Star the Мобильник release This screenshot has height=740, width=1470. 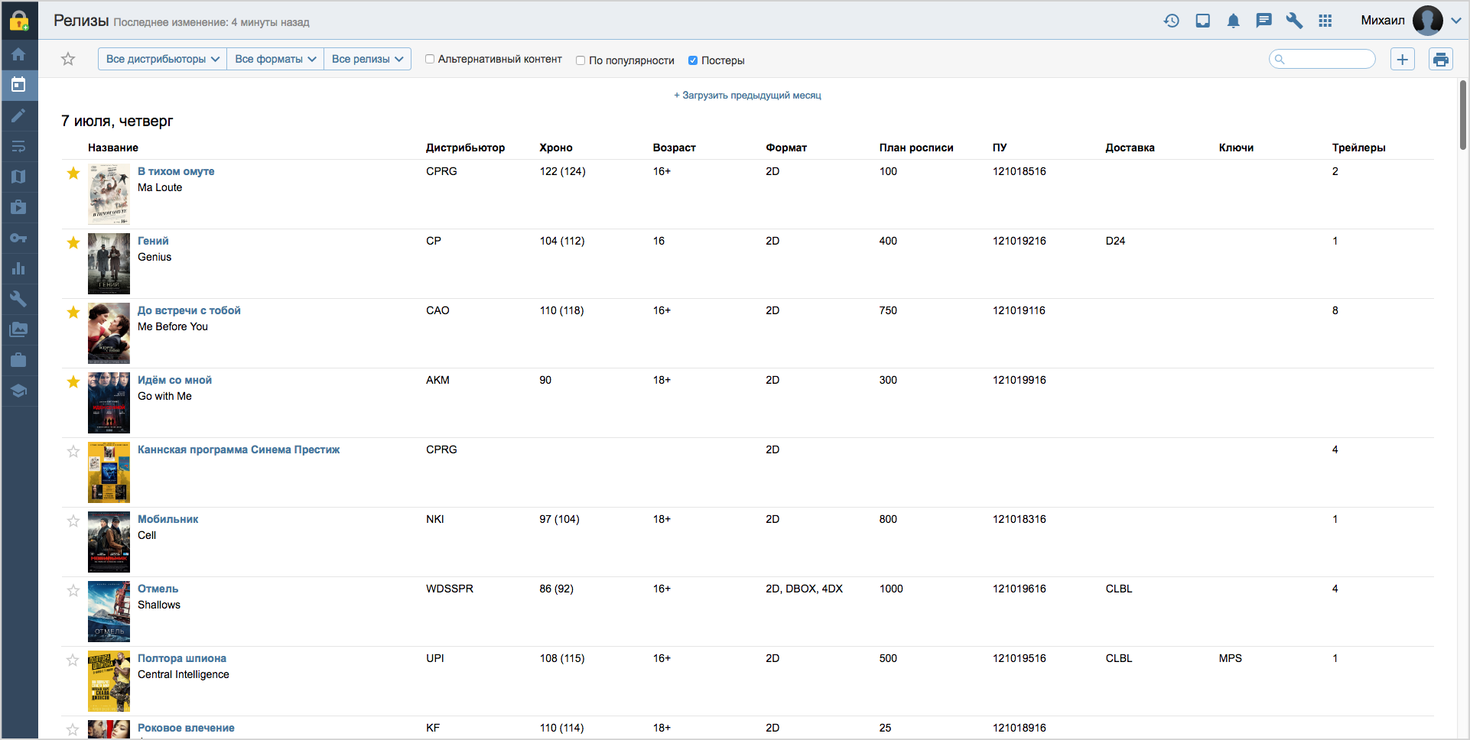(73, 521)
